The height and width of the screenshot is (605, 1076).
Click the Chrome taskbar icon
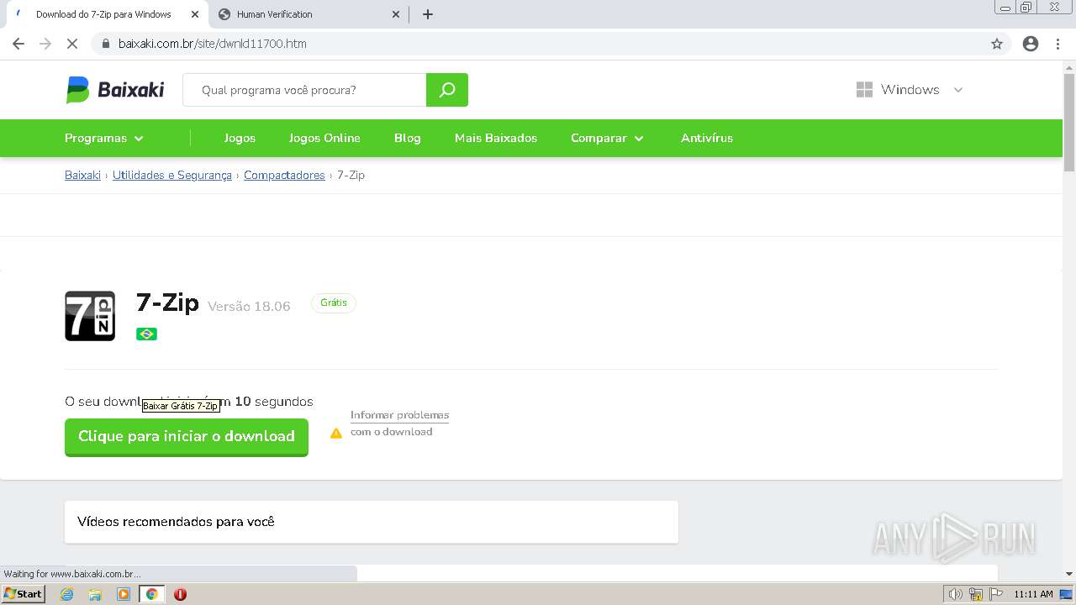click(151, 594)
